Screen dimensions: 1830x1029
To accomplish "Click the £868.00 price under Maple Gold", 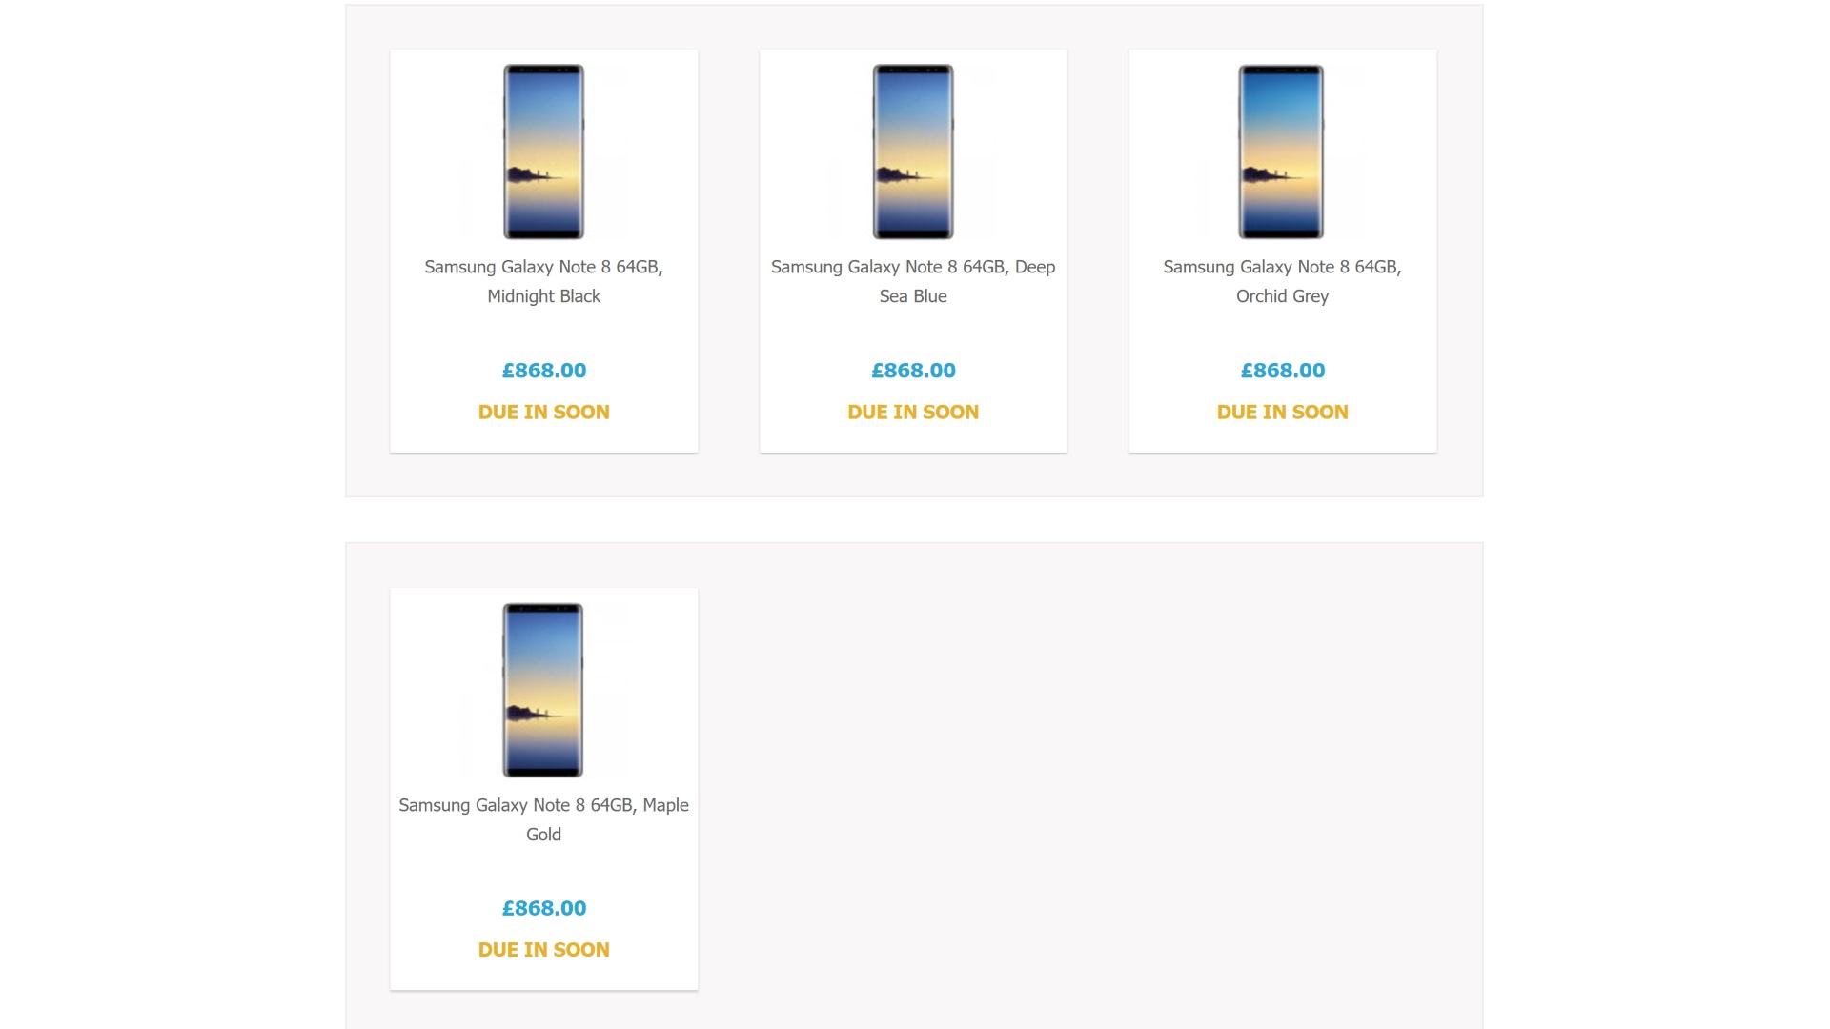I will pos(544,908).
